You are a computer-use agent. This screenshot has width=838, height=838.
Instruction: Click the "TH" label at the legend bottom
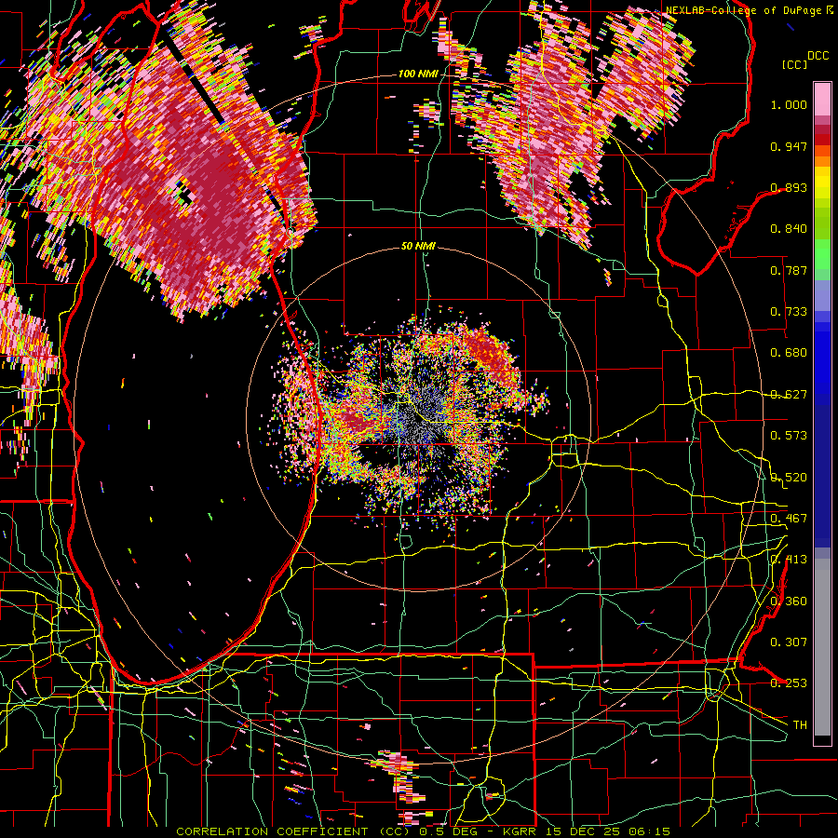tap(800, 724)
